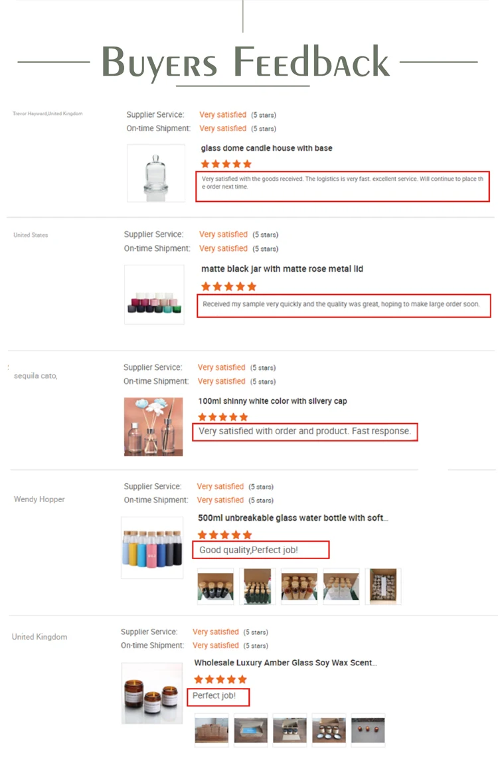Image resolution: width=498 pixels, height=759 pixels.
Task: Click the matte black jar product thumbnail
Action: pos(155,294)
